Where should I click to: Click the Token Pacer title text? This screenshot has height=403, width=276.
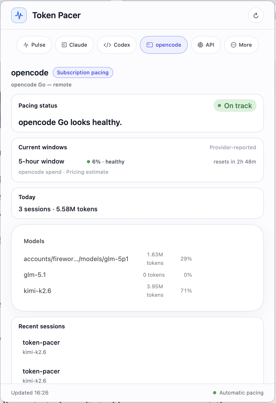[x=56, y=15]
